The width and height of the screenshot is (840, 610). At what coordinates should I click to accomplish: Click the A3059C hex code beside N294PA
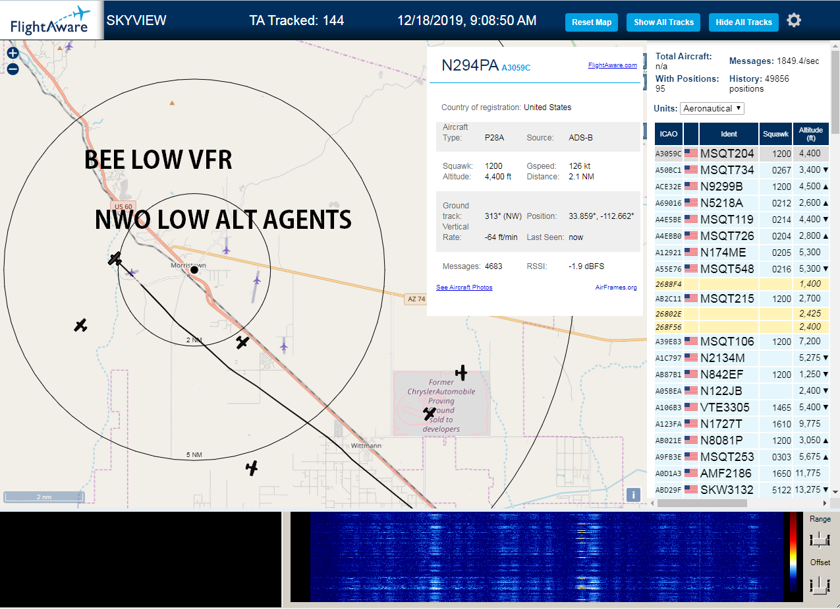(516, 67)
